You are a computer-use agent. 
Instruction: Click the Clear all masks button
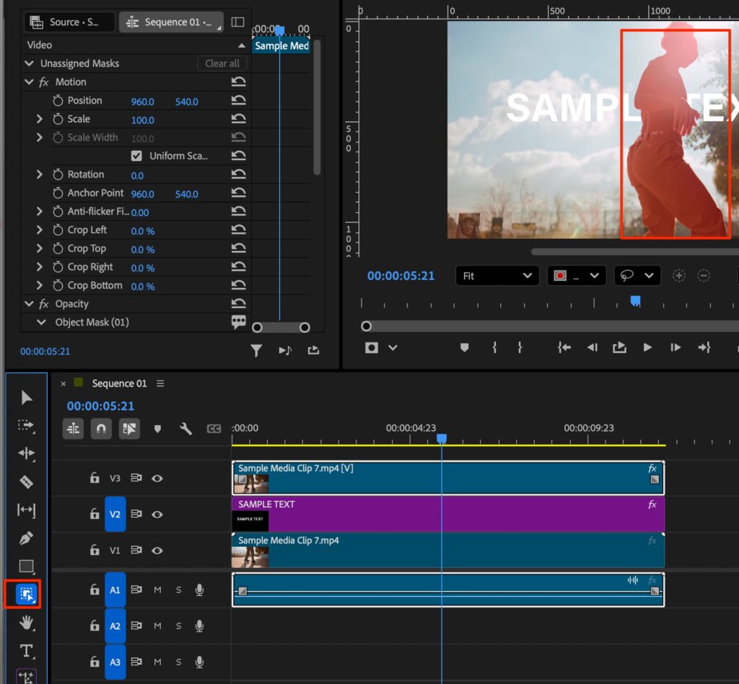tap(222, 63)
